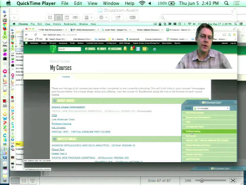Image resolution: width=246 pixels, height=185 pixels.
Task: Open Notification Center list icon
Action: click(x=237, y=3)
